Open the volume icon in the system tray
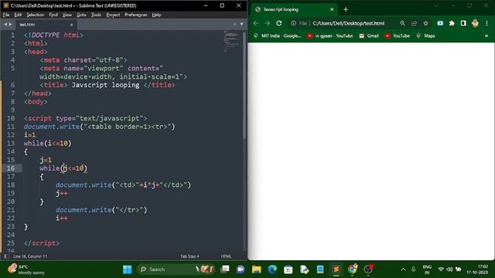The image size is (495, 278). [x=449, y=270]
